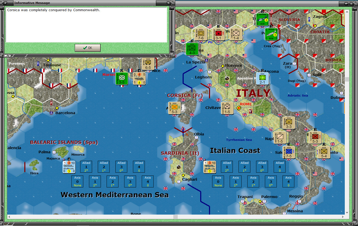The image size is (358, 226).
Task: Close the Informative Message dialog
Action: tap(168, 3)
